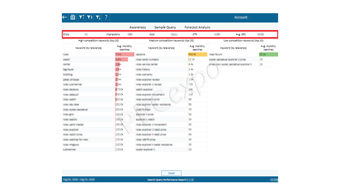Go back using the left arrow icon
Image resolution: width=340 pixels, height=195 pixels.
pyautogui.click(x=65, y=17)
